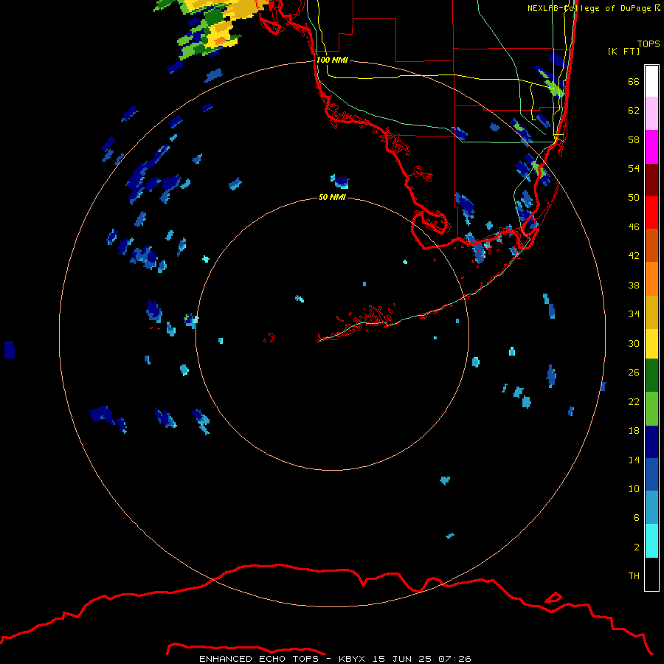Click the "07:26" timestamp
The width and height of the screenshot is (664, 664).
454,659
